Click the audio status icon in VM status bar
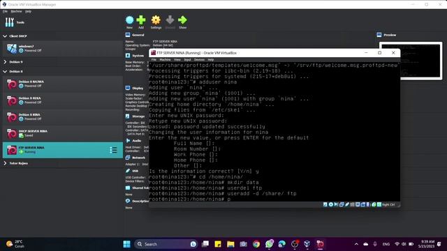The image size is (447, 251). click(336, 204)
